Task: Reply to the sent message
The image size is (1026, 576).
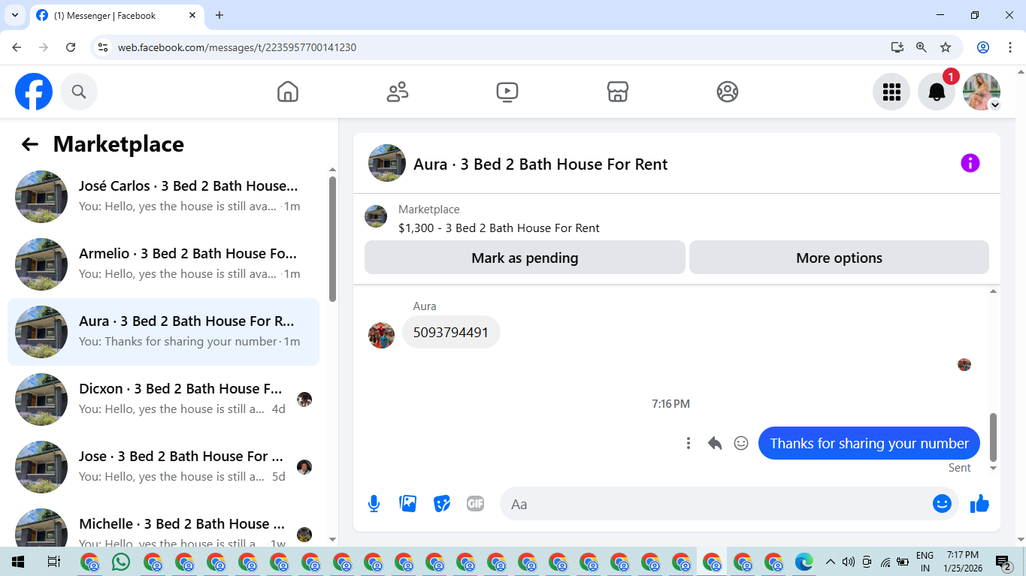Action: point(715,443)
